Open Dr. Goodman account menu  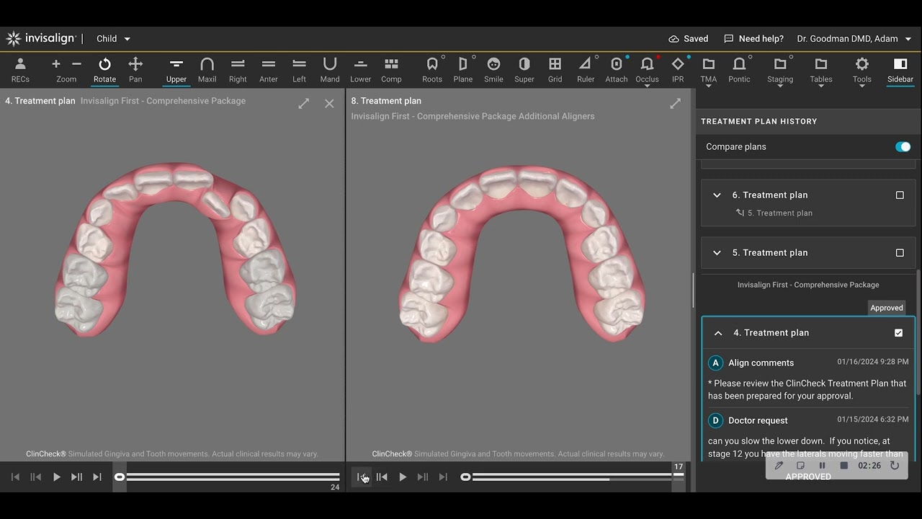(x=854, y=39)
